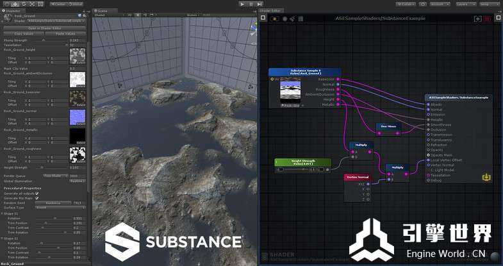Image resolution: width=503 pixels, height=266 pixels.
Task: Select the Scale tool in Unity toolbar
Action: 32,4
